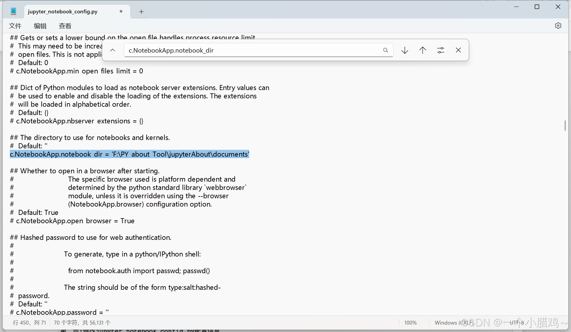Add a new tab with the plus button

click(x=141, y=12)
